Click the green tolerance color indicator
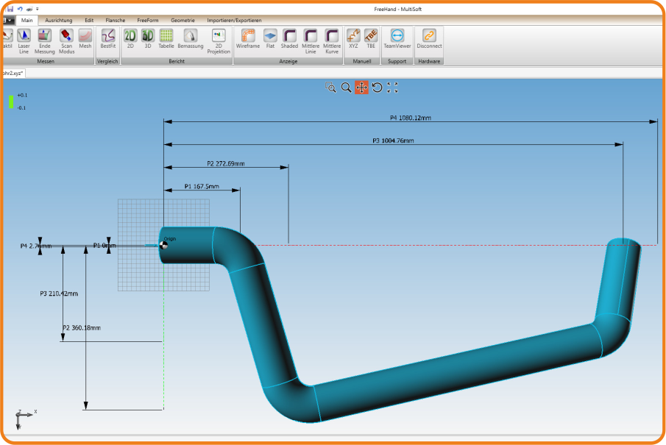Screen dimensions: 666x445 (x=11, y=102)
